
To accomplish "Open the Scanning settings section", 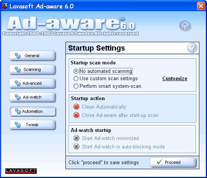I will [32, 69].
